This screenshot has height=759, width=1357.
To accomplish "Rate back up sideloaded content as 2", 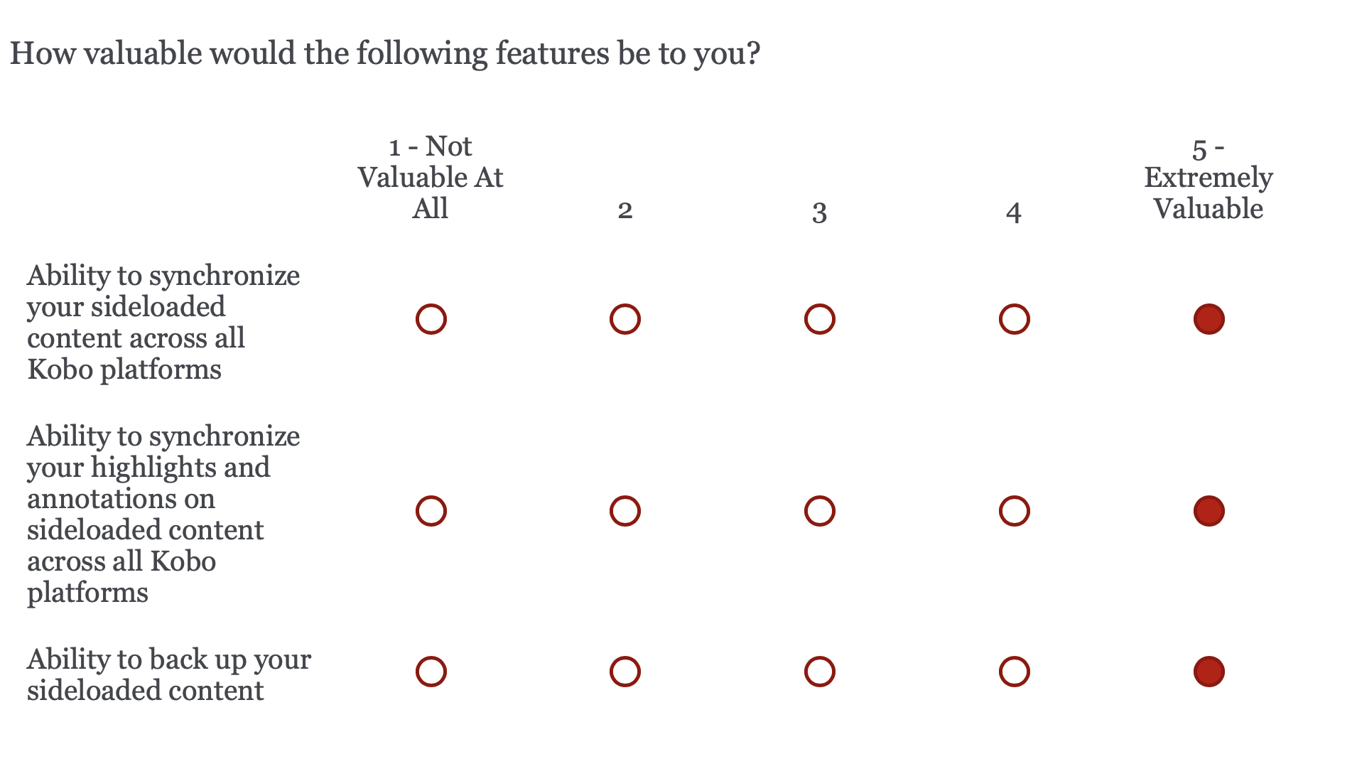I will (x=625, y=672).
